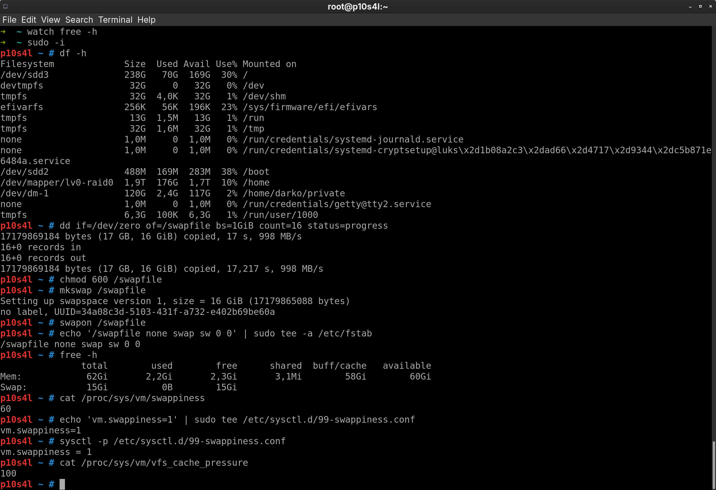The height and width of the screenshot is (490, 716).
Task: Minimize the terminal window
Action: pos(690,7)
